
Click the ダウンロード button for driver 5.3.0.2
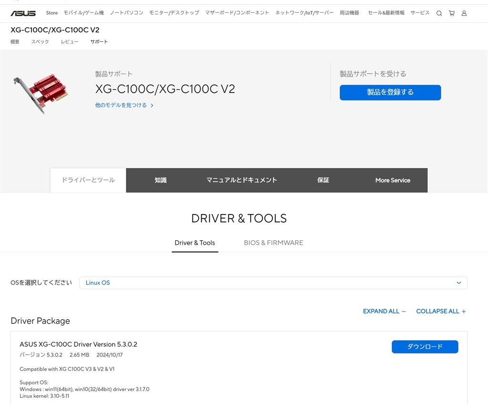[x=425, y=347]
